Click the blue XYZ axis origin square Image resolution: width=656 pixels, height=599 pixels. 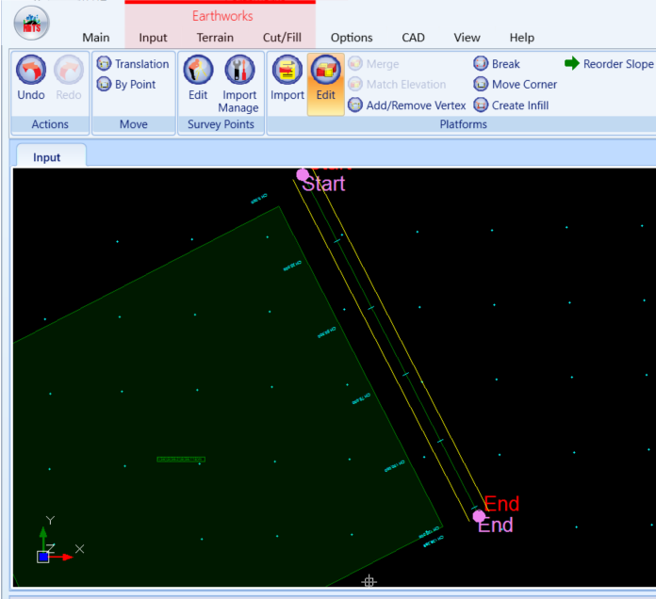click(43, 557)
